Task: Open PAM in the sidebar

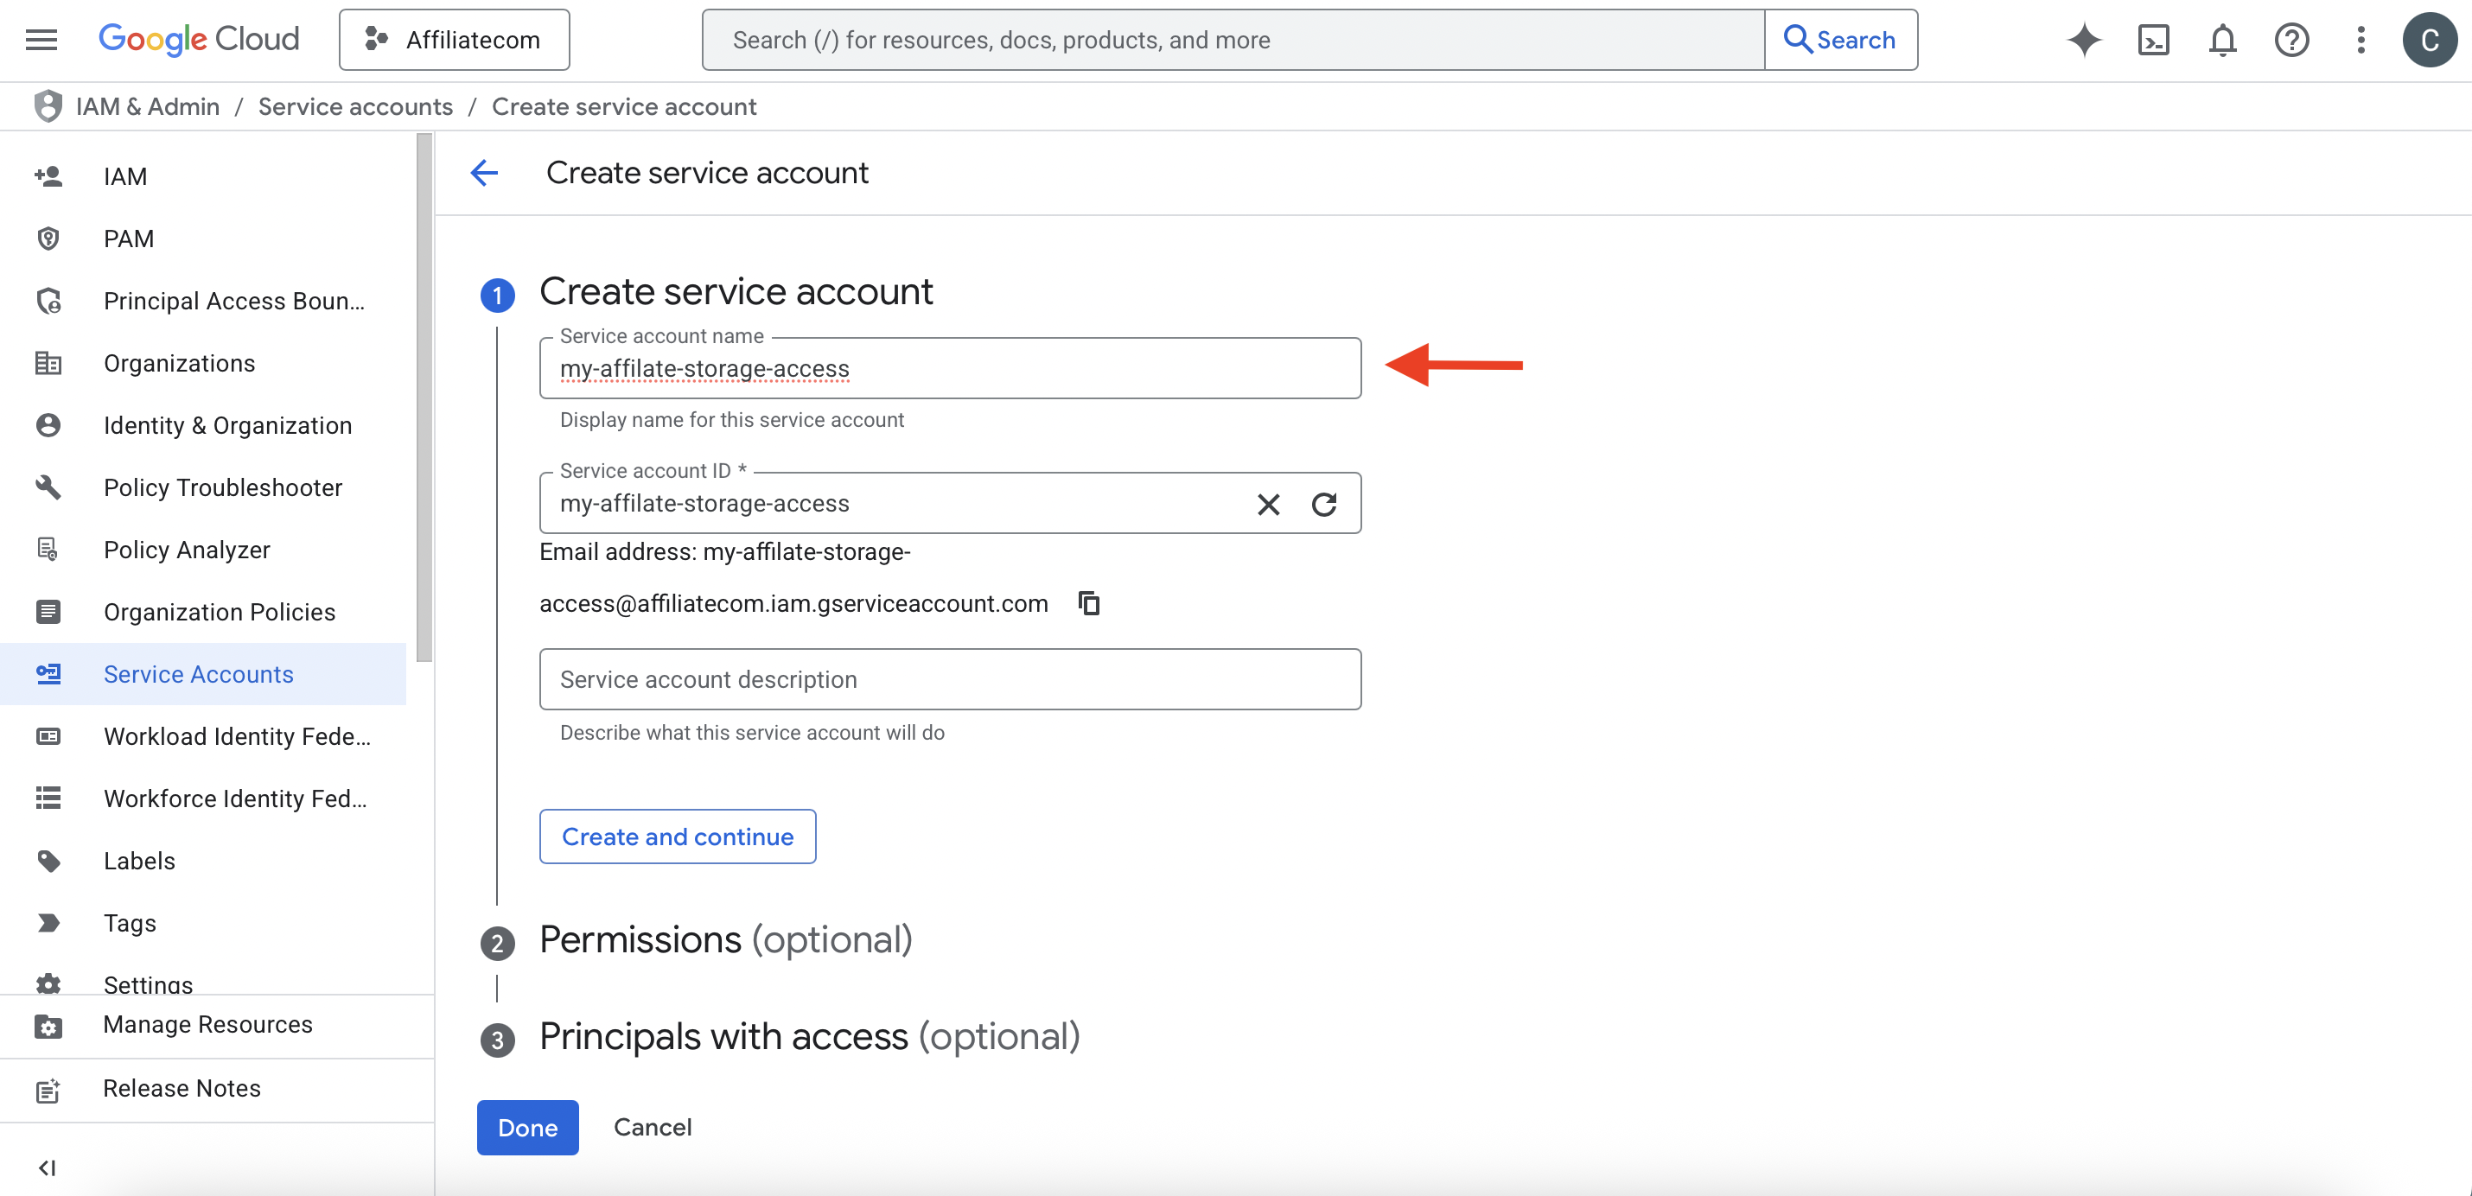Action: [203, 239]
